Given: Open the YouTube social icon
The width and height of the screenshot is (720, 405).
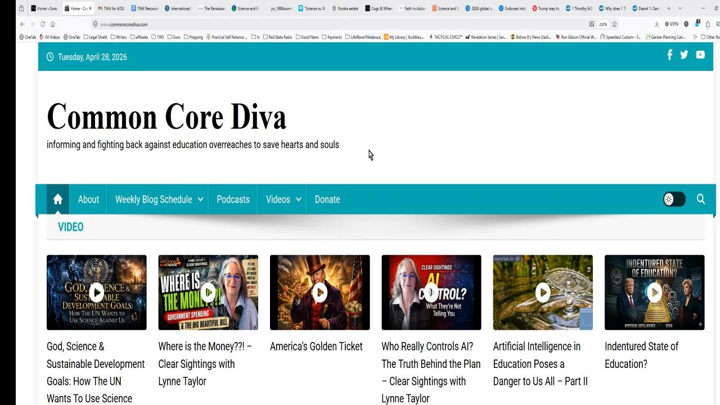Looking at the screenshot, I should click(x=700, y=55).
